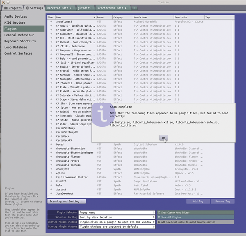
Task: Click OK in the Scan complete dialog
Action: point(164,138)
